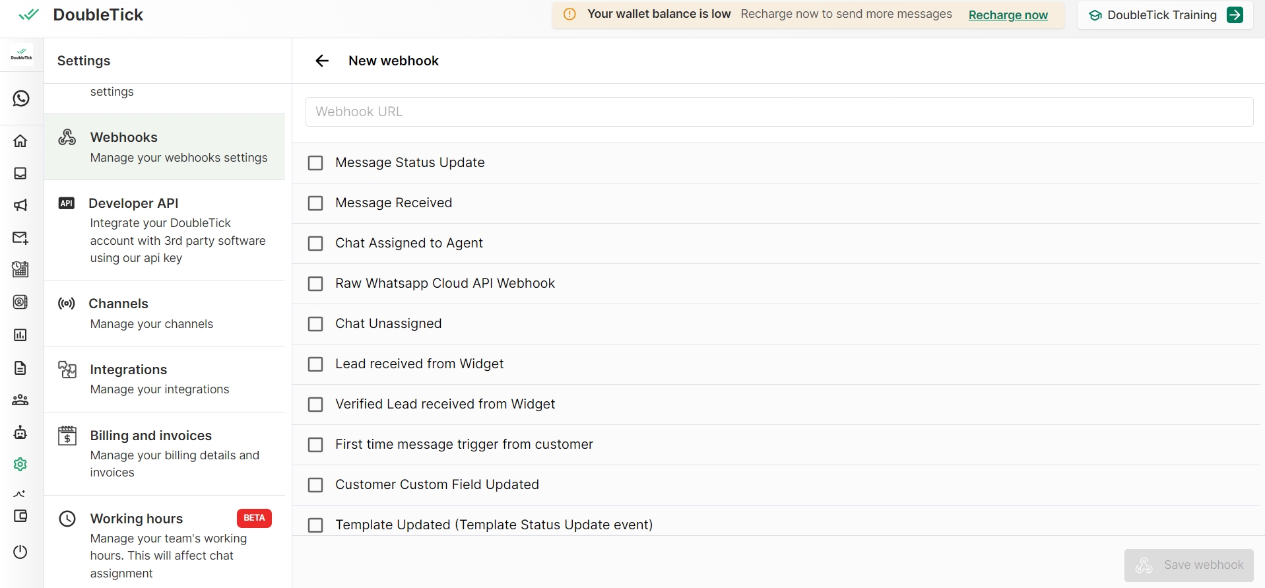The width and height of the screenshot is (1265, 588).
Task: Click the power logout icon
Action: pos(20,552)
